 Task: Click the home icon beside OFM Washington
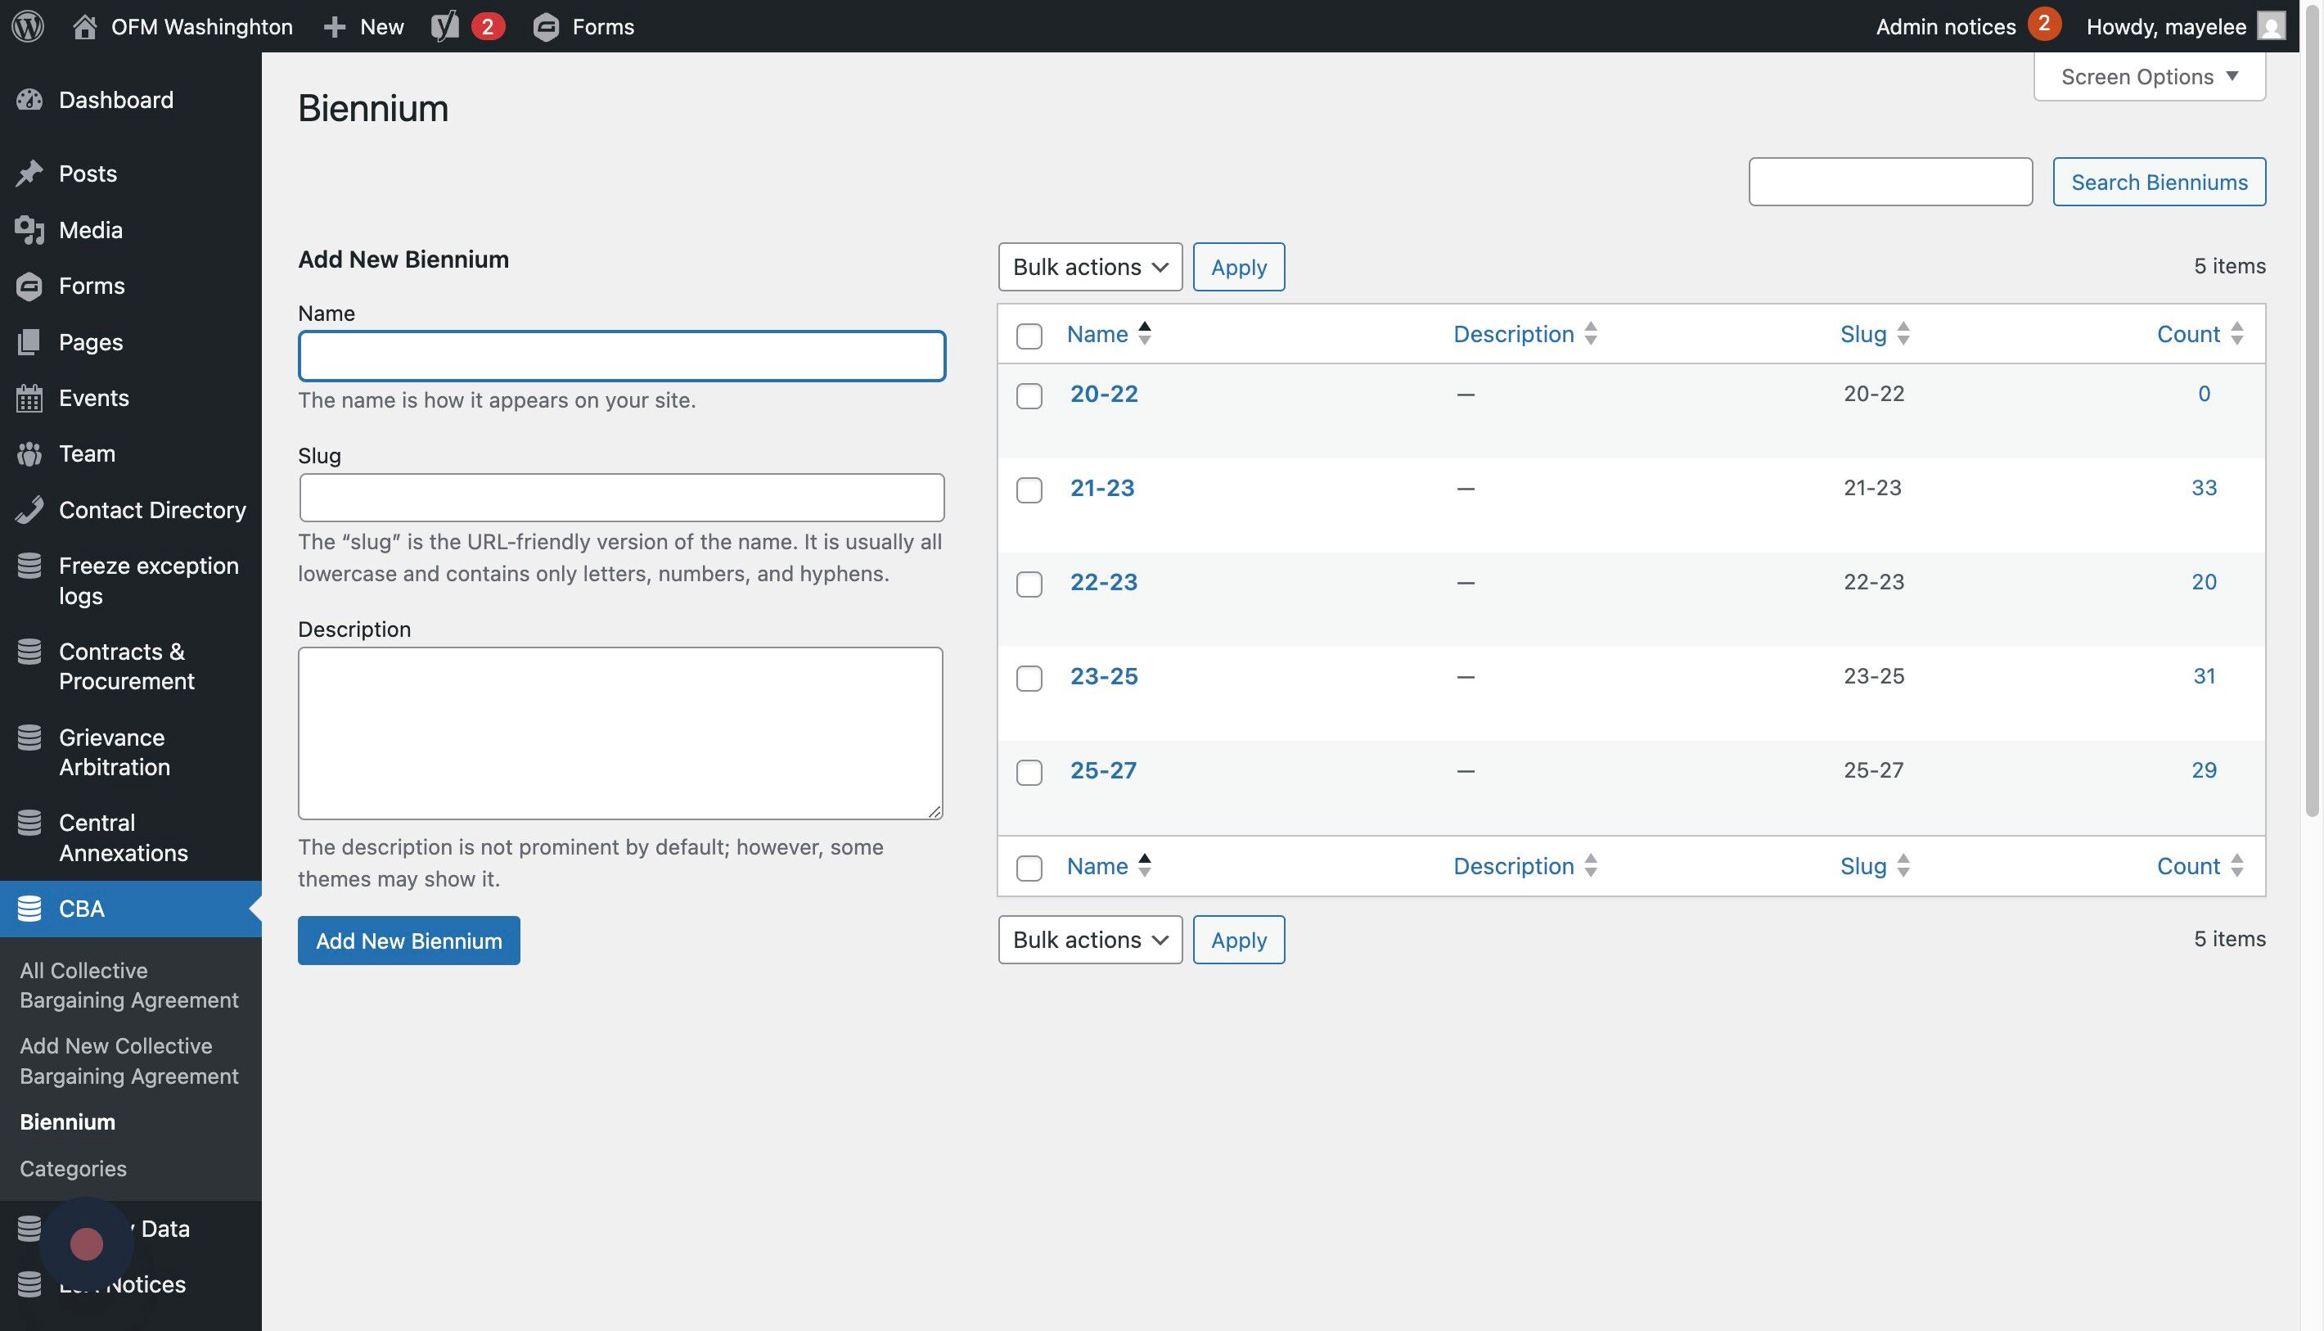(x=84, y=25)
